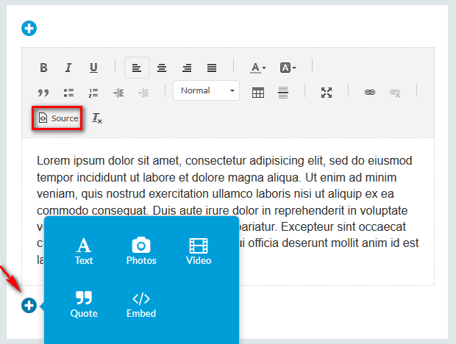Screen dimensions: 456x344
Task: Toggle italic formatting
Action: pos(68,68)
